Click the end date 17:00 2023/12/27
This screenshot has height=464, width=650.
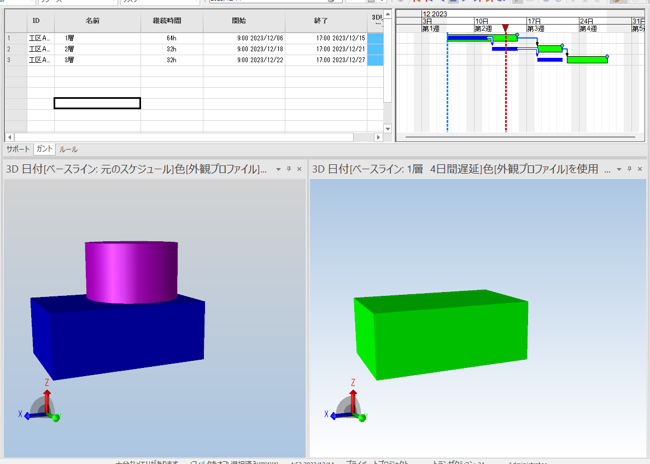[326, 60]
